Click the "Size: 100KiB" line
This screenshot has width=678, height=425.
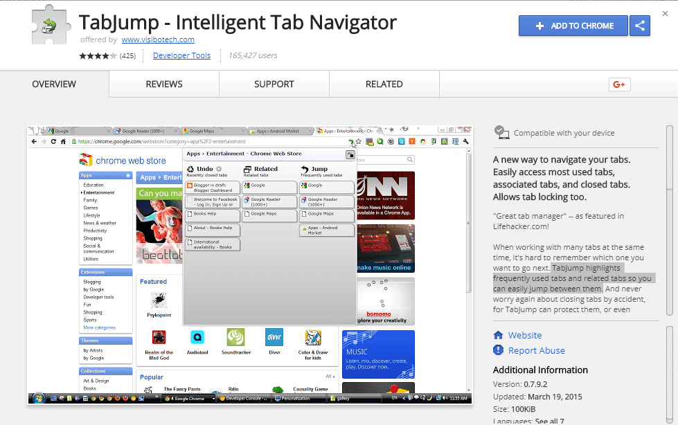pyautogui.click(x=514, y=409)
